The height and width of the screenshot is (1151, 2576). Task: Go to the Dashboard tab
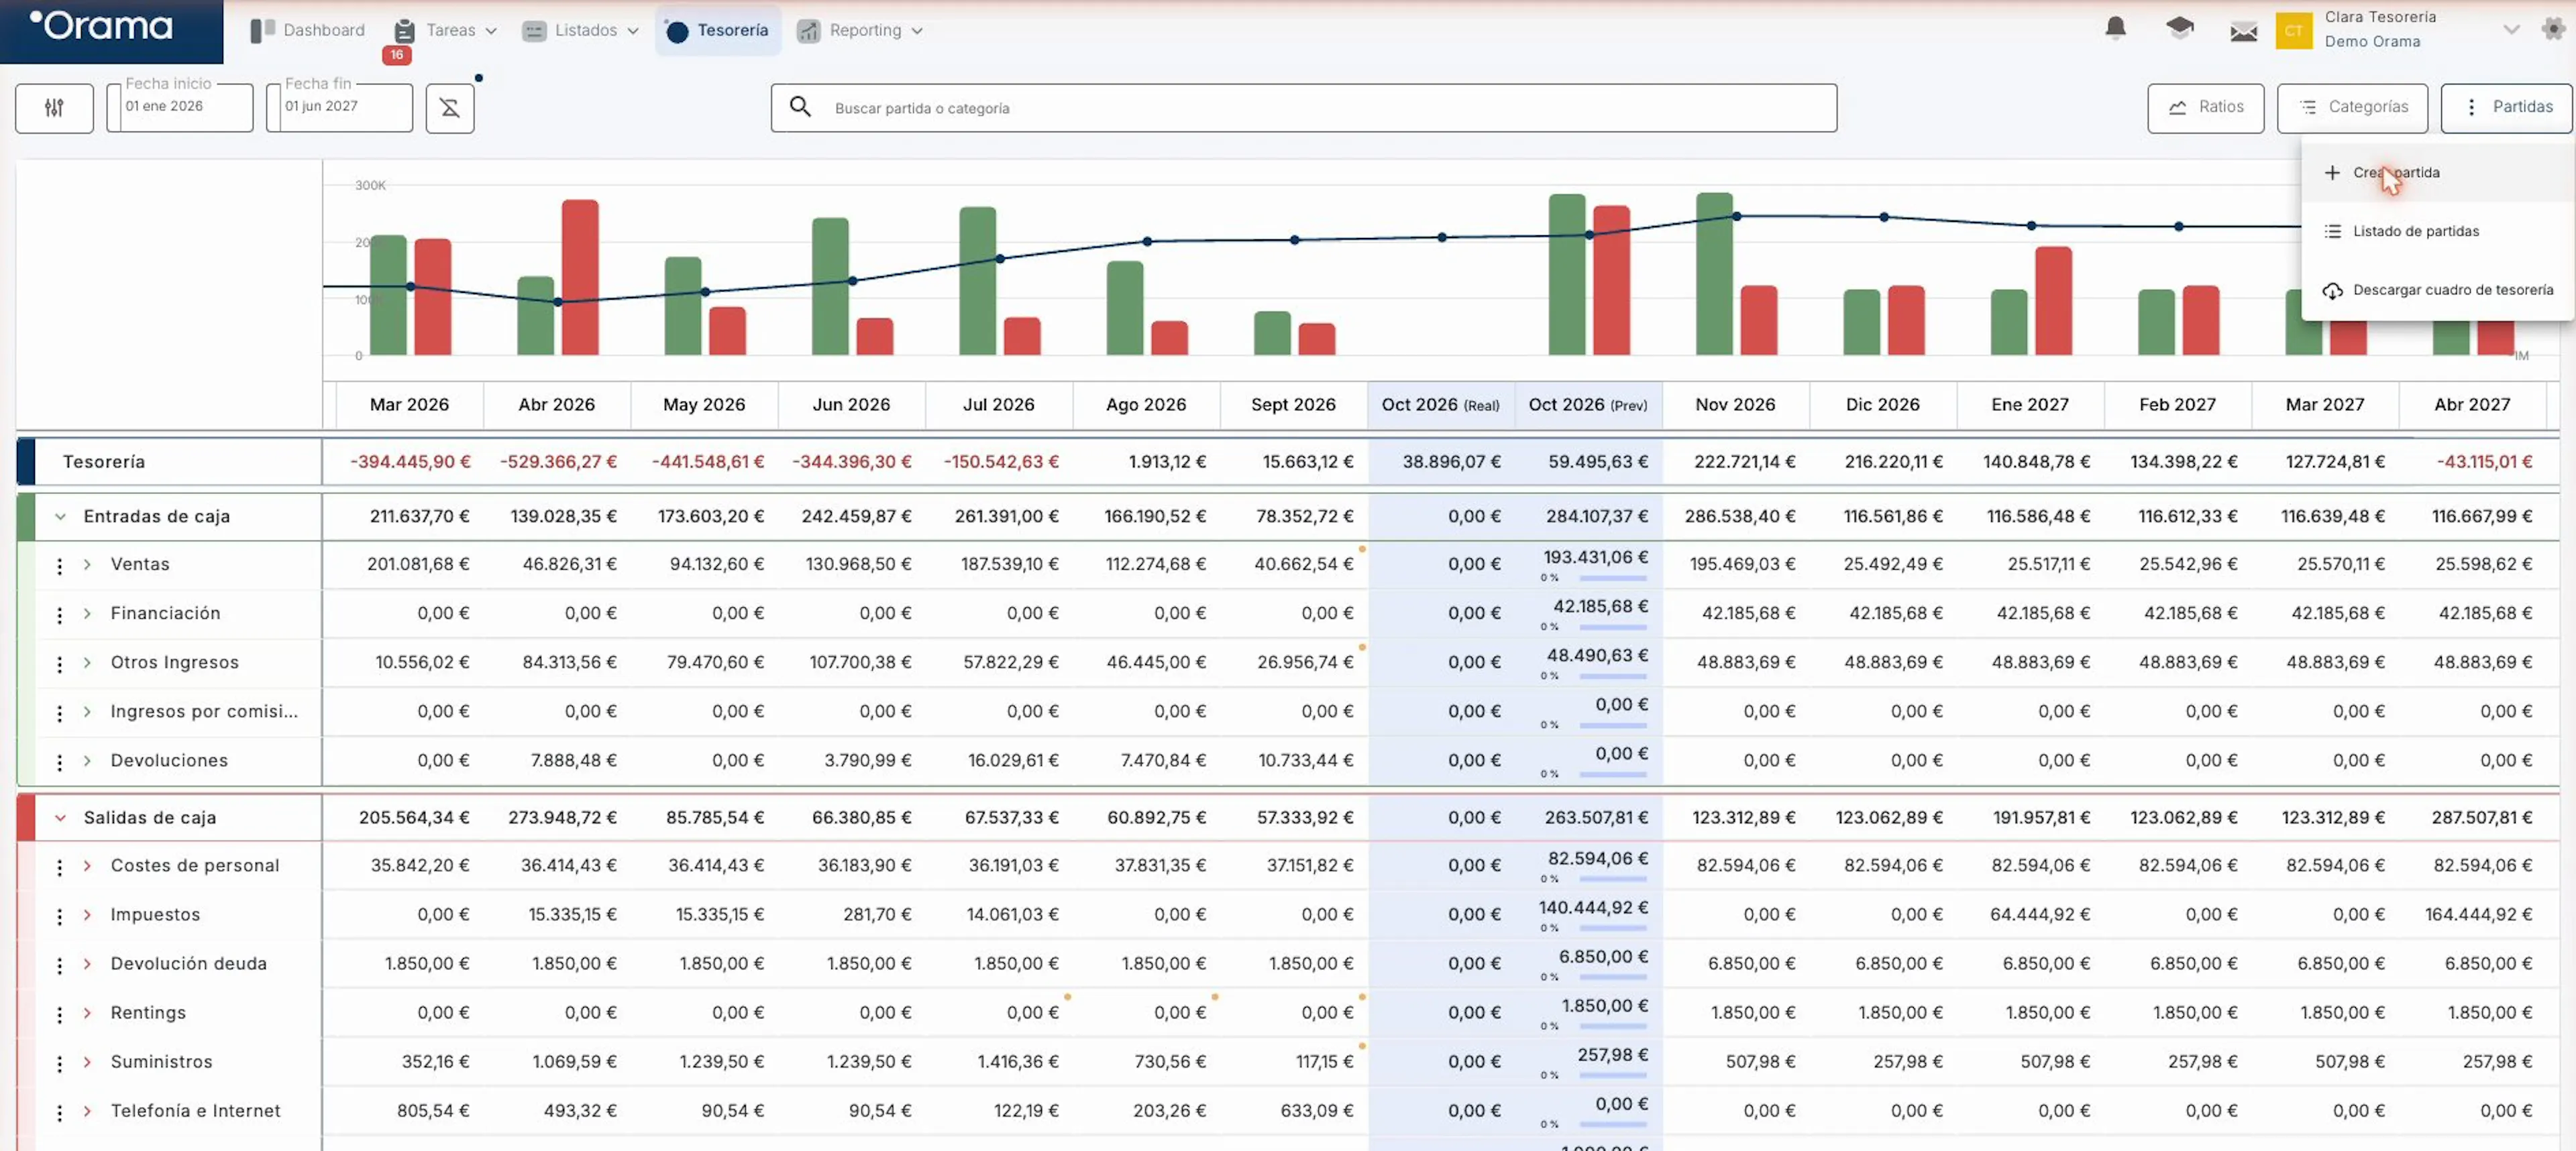click(307, 30)
